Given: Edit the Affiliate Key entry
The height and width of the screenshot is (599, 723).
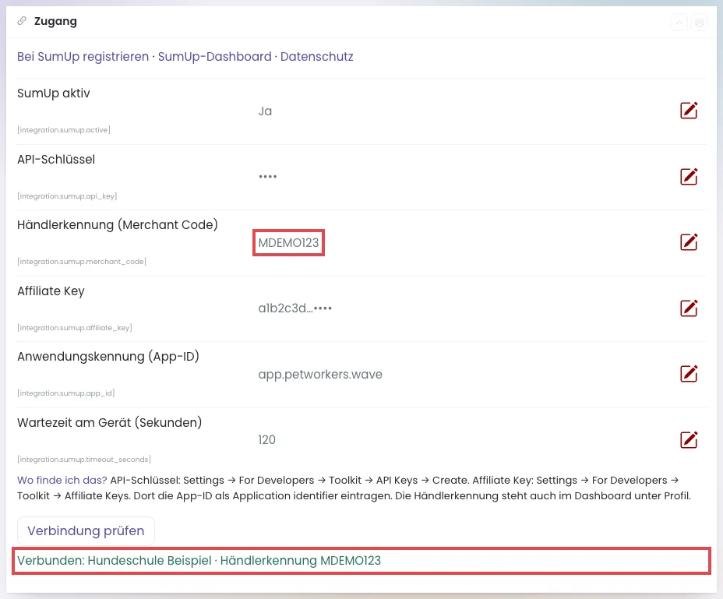Looking at the screenshot, I should [689, 308].
